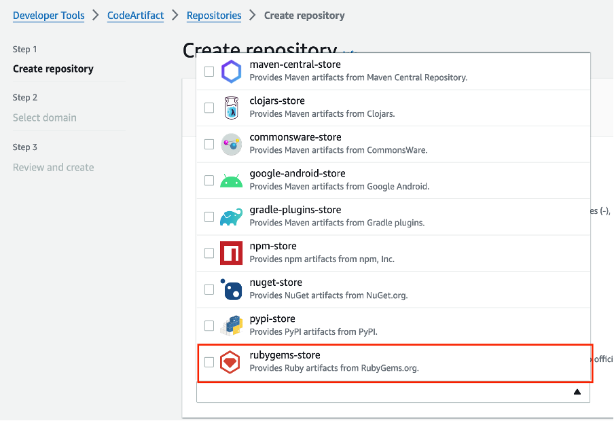This screenshot has height=421, width=614.
Task: Click the npm-store red icon
Action: click(x=231, y=253)
